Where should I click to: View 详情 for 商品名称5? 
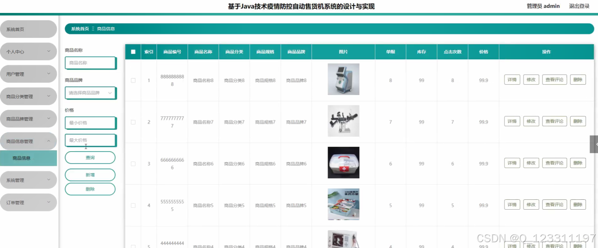click(x=512, y=205)
